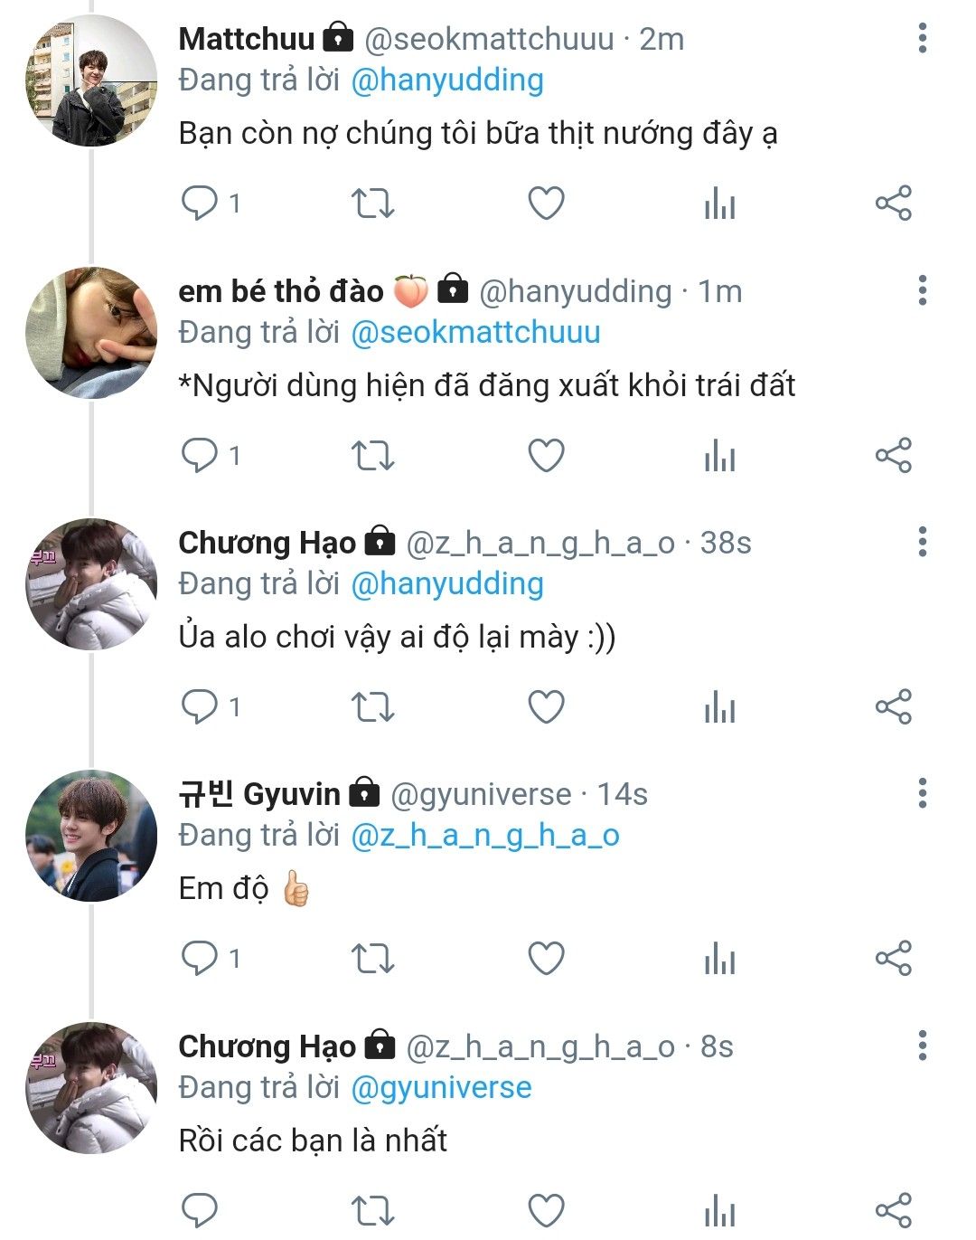976x1240 pixels.
Task: Open more options for Mattchuu's tweet
Action: pyautogui.click(x=922, y=39)
